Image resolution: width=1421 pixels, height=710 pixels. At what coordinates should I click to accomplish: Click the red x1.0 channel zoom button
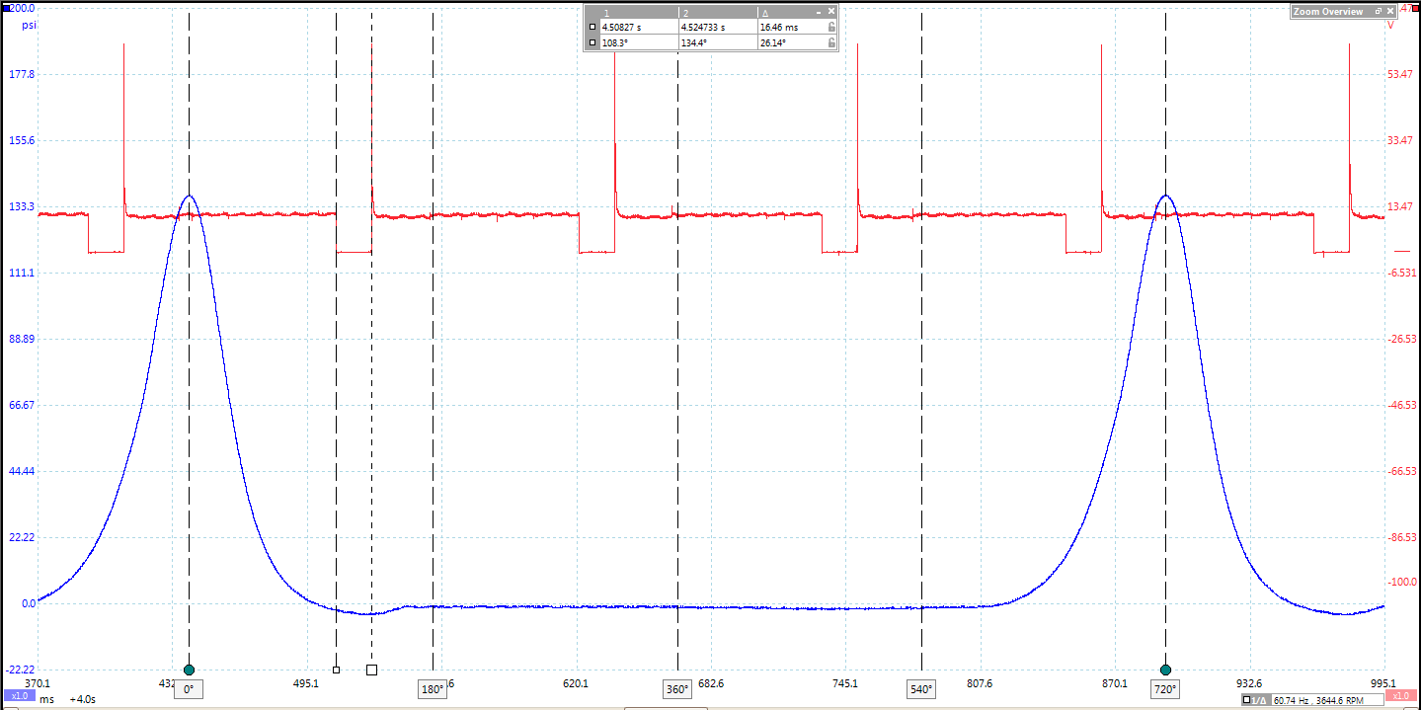(x=1401, y=695)
